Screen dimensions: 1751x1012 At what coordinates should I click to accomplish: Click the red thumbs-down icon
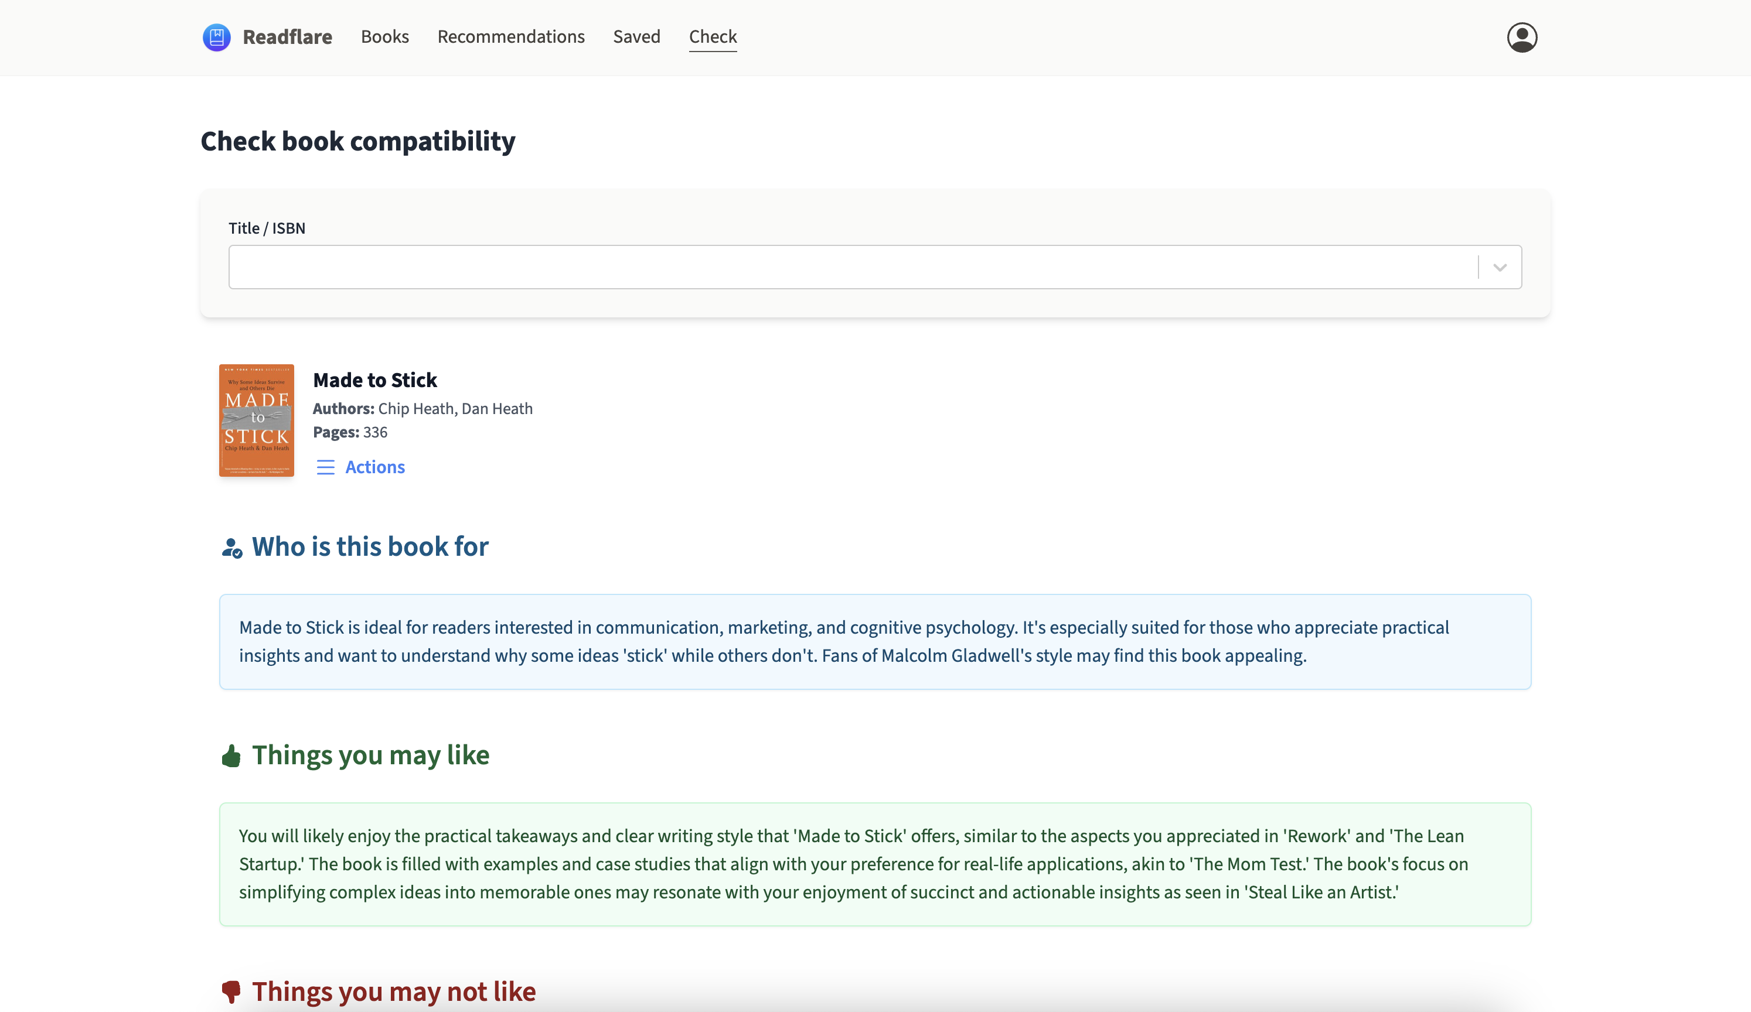tap(231, 991)
